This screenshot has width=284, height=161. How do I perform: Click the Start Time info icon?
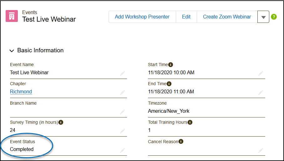point(170,65)
